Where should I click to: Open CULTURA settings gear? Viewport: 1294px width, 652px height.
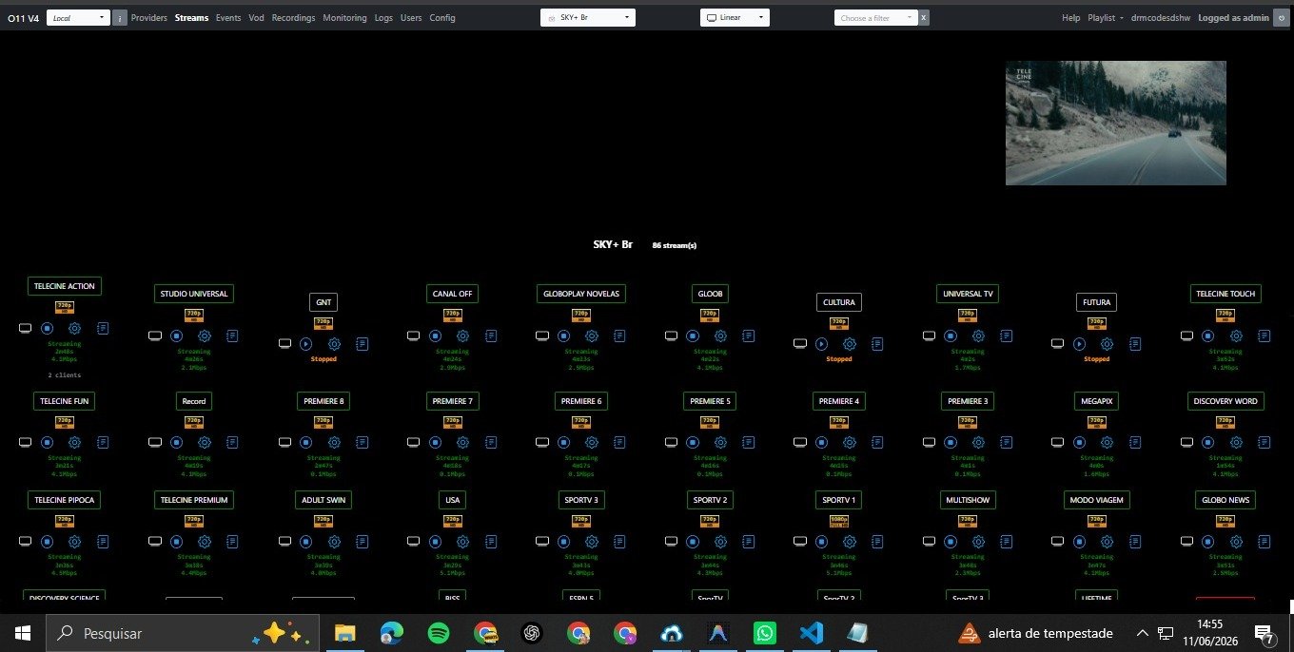point(850,344)
